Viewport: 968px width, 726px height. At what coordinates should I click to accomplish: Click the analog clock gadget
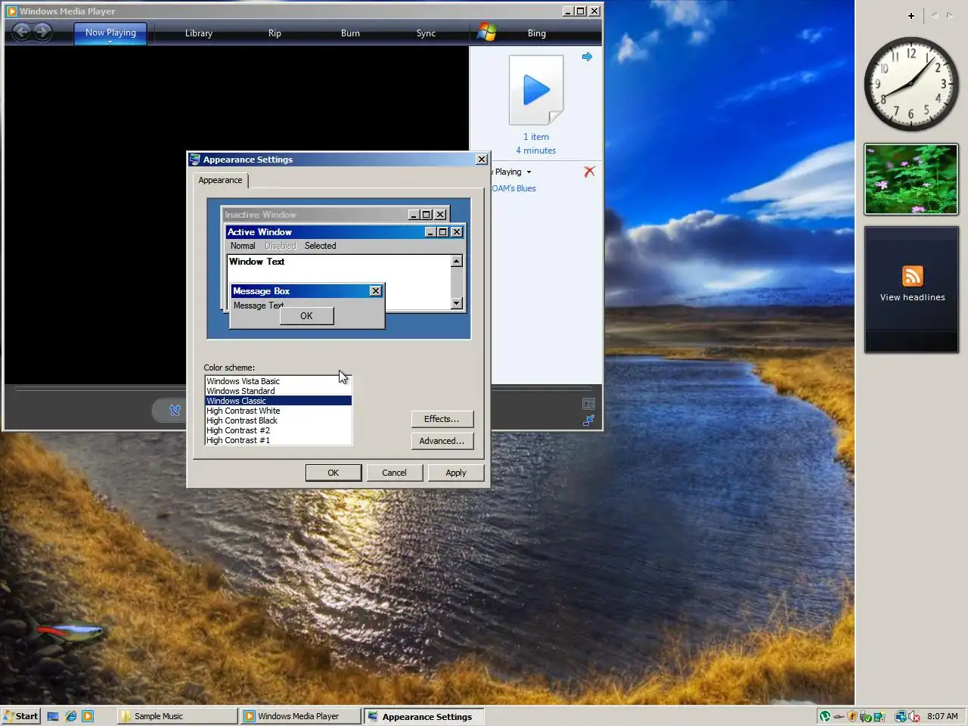tap(911, 84)
